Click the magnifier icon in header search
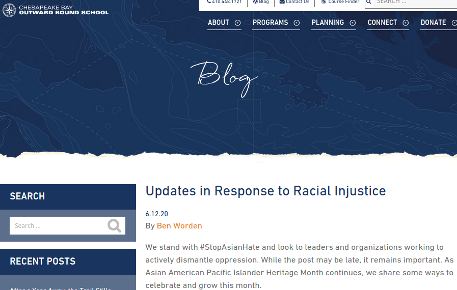This screenshot has width=457, height=290. (369, 2)
